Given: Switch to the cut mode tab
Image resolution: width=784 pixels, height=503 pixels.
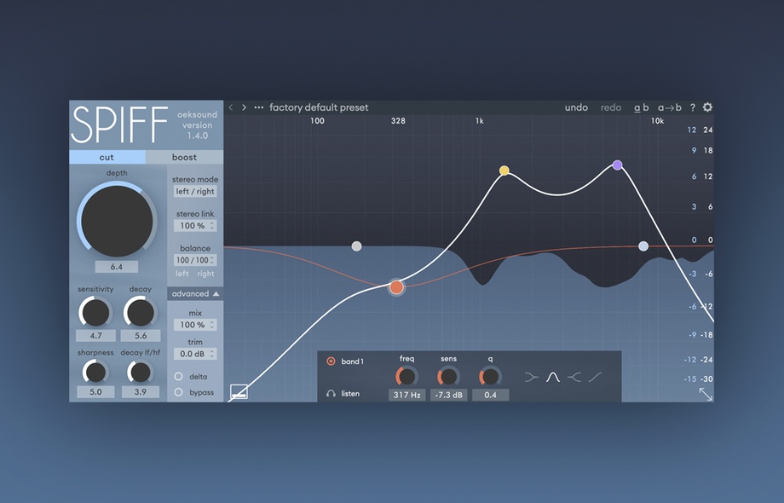Looking at the screenshot, I should pos(107,157).
